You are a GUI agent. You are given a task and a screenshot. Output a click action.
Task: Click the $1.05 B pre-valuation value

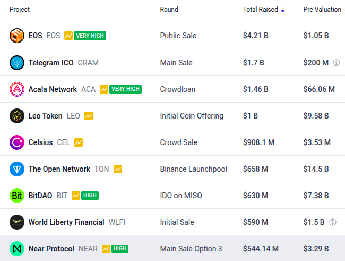click(316, 36)
